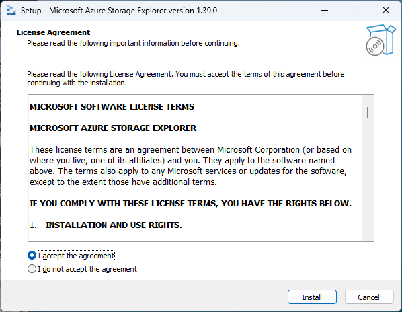Click the installer box-and-disc icon
This screenshot has width=402, height=312.
pos(380,40)
